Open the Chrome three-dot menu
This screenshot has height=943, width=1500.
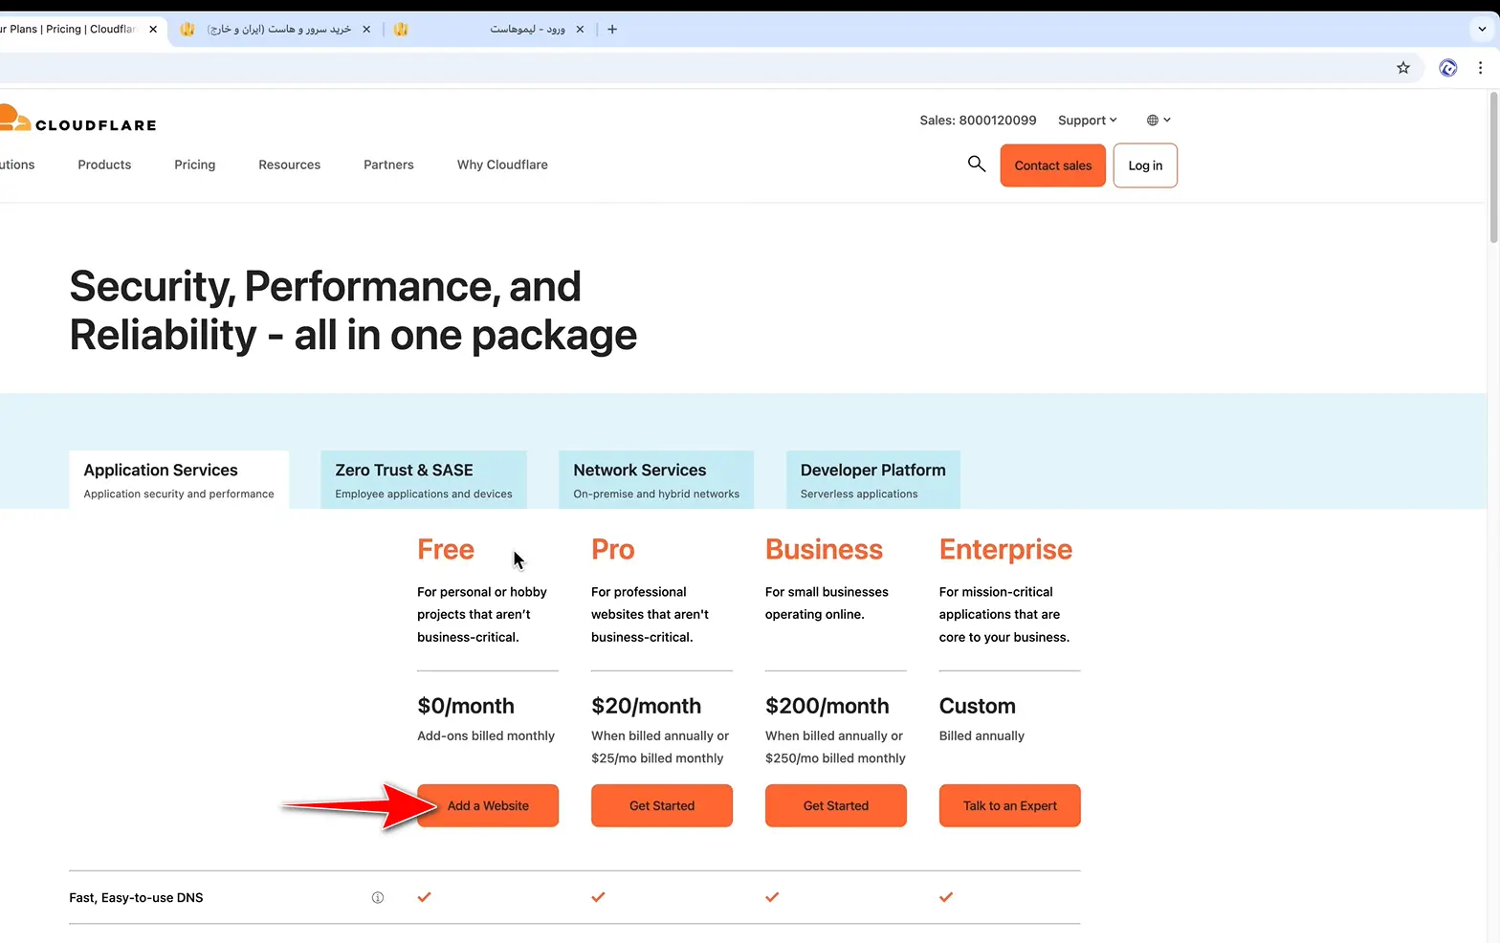(1480, 68)
